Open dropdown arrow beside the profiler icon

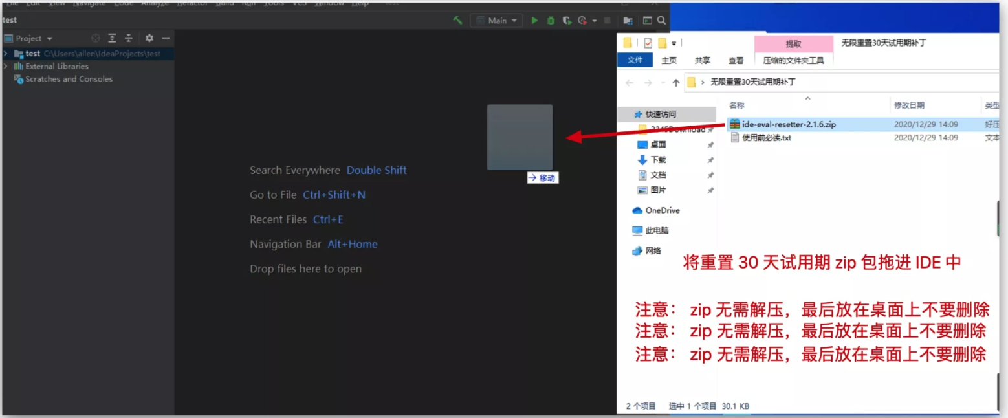[x=594, y=21]
